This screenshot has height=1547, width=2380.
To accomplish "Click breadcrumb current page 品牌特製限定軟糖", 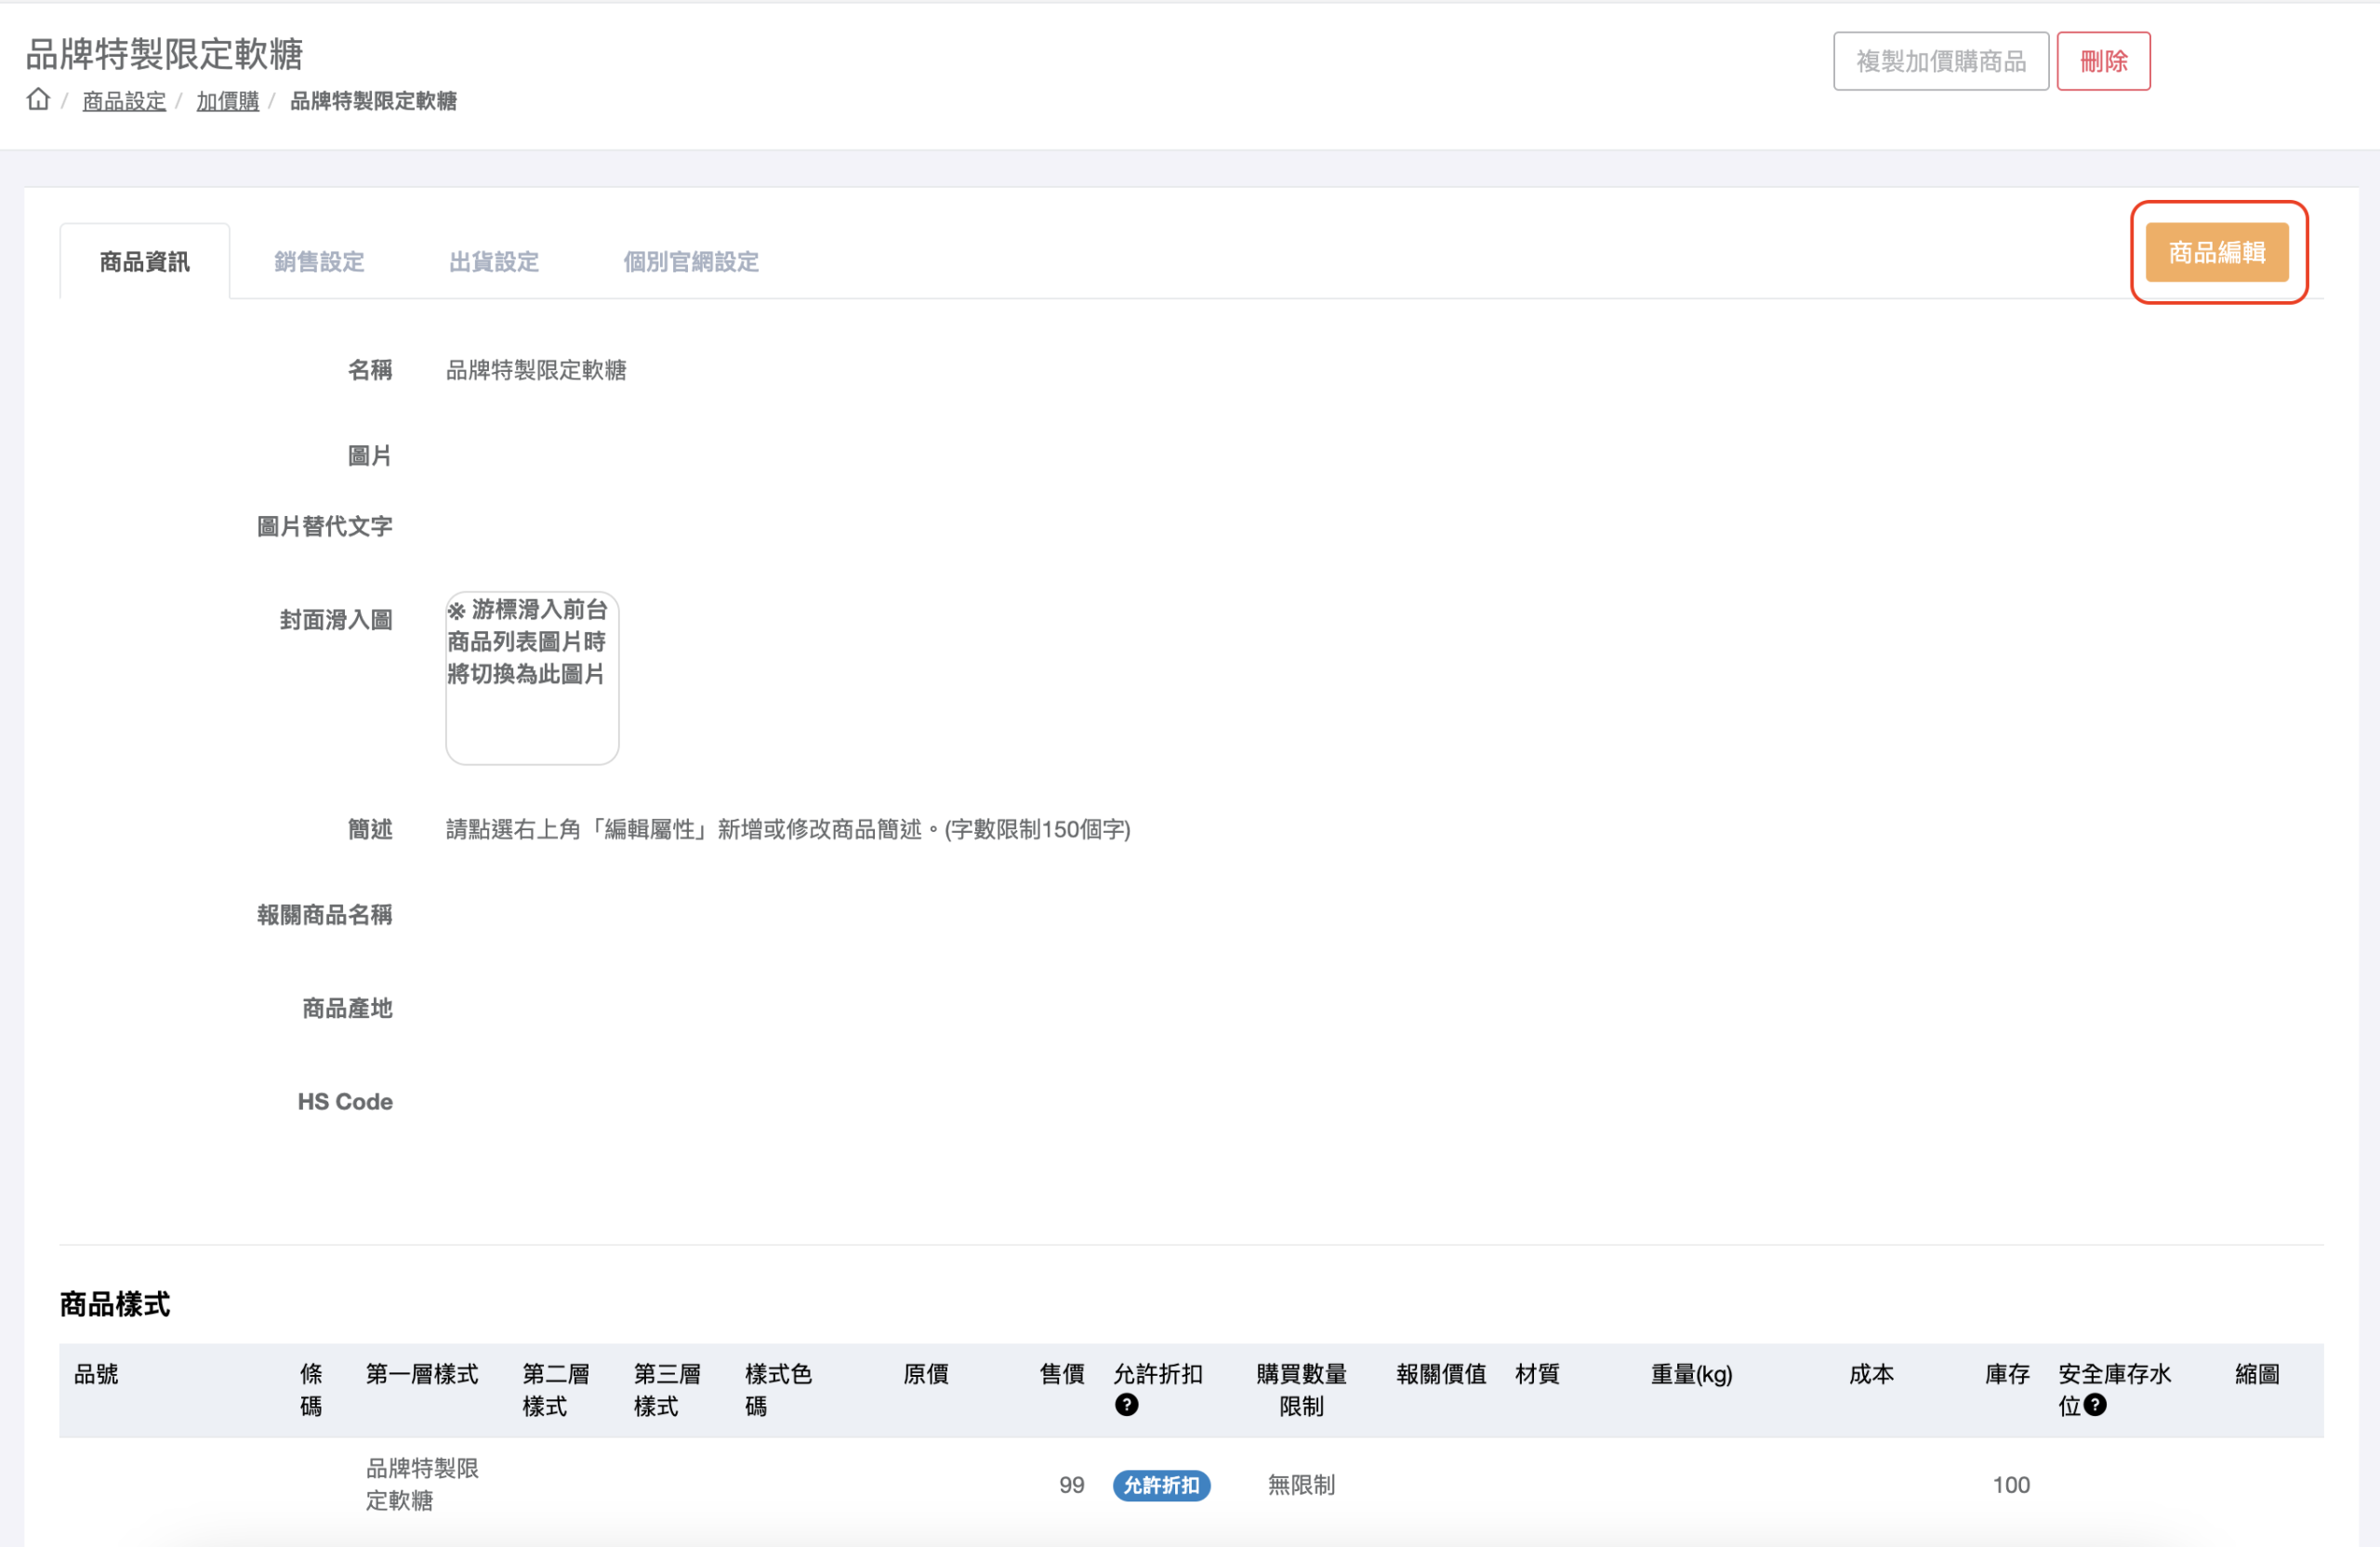I will point(373,101).
